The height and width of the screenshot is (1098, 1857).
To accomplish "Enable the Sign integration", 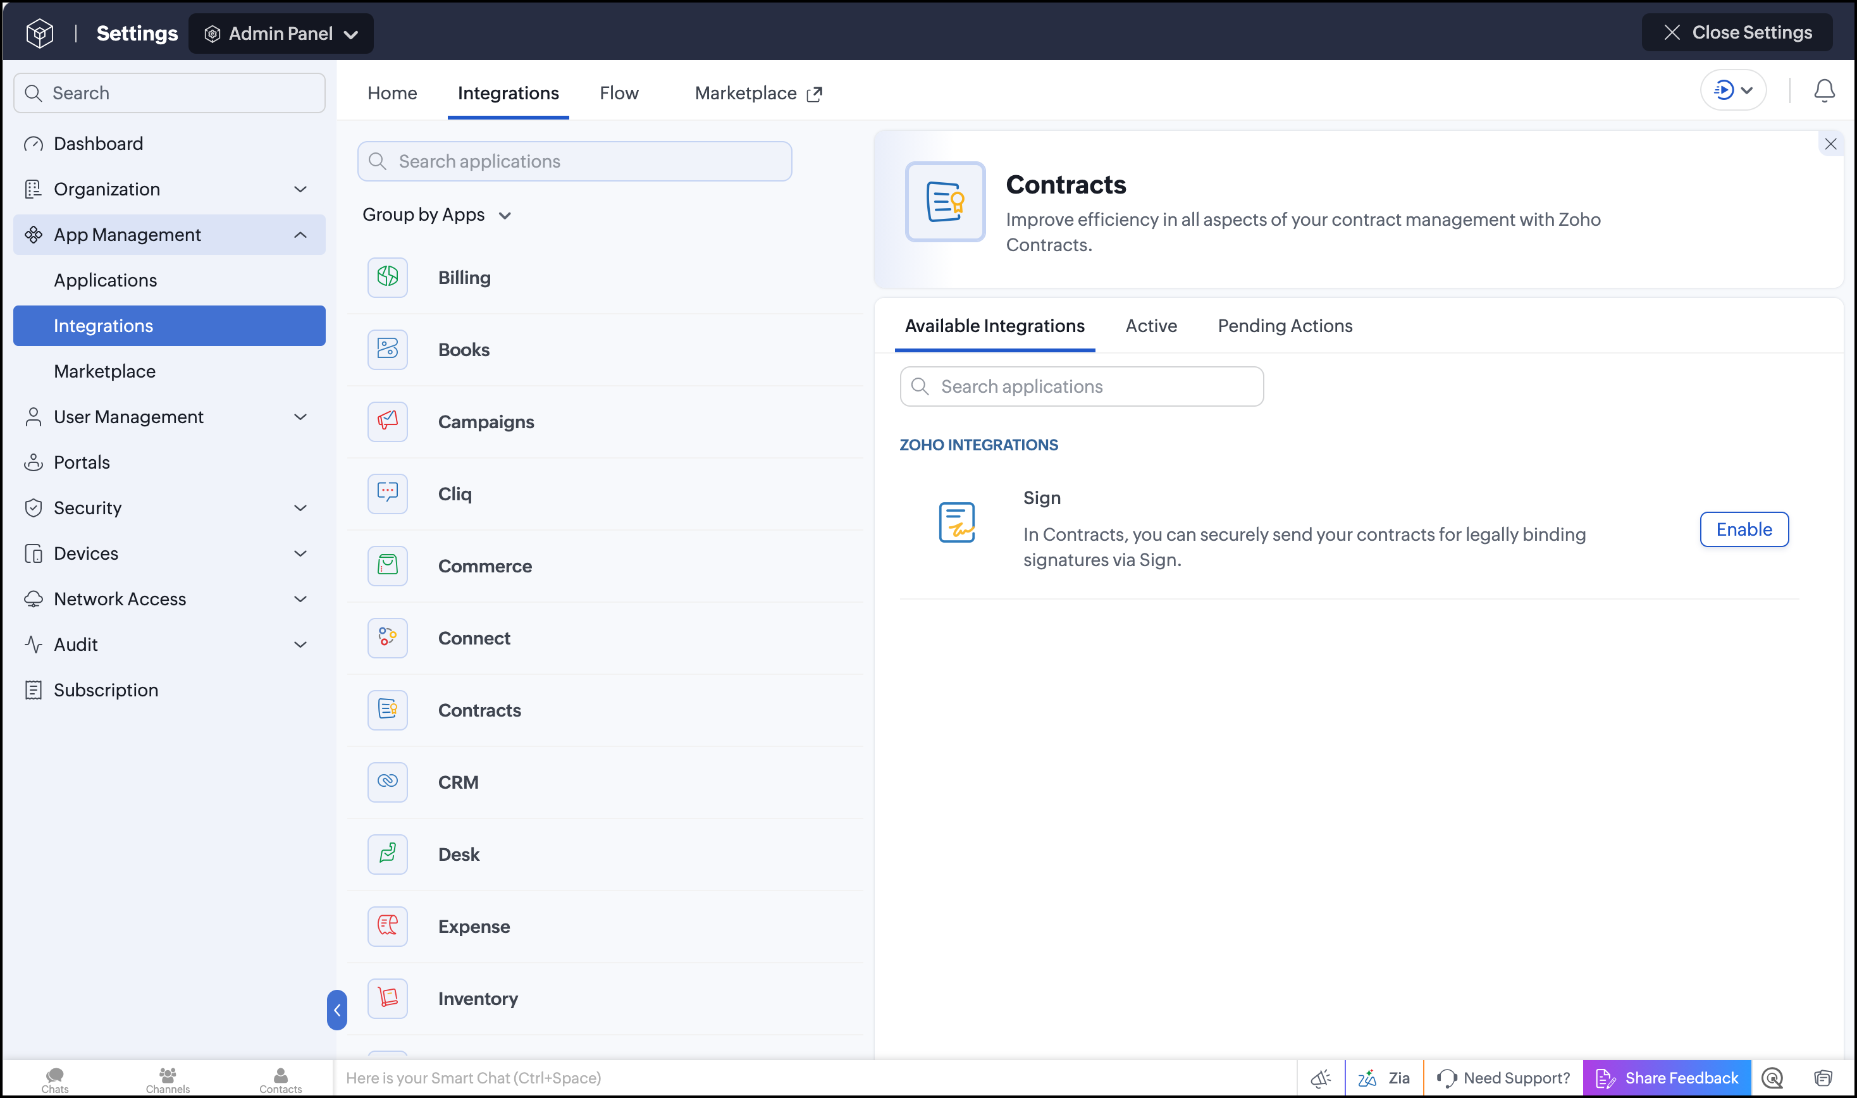I will coord(1744,529).
